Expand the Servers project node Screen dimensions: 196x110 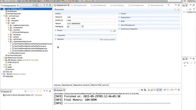[x=2, y=74]
